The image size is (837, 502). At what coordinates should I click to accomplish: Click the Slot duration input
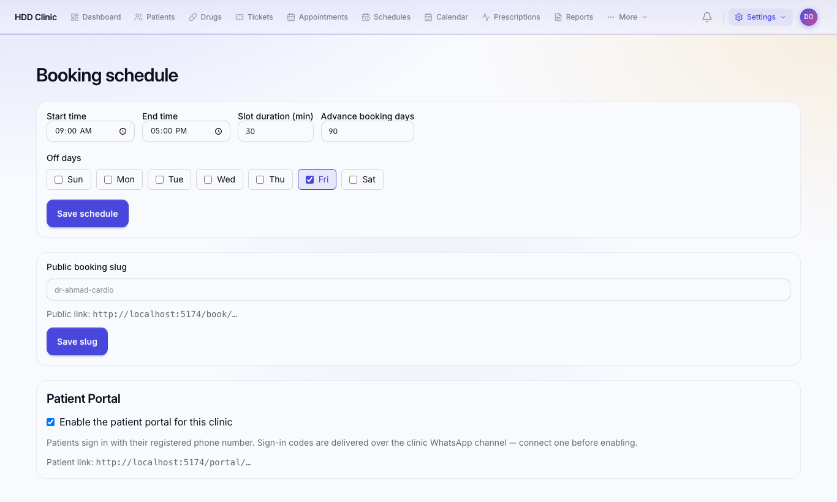point(276,132)
